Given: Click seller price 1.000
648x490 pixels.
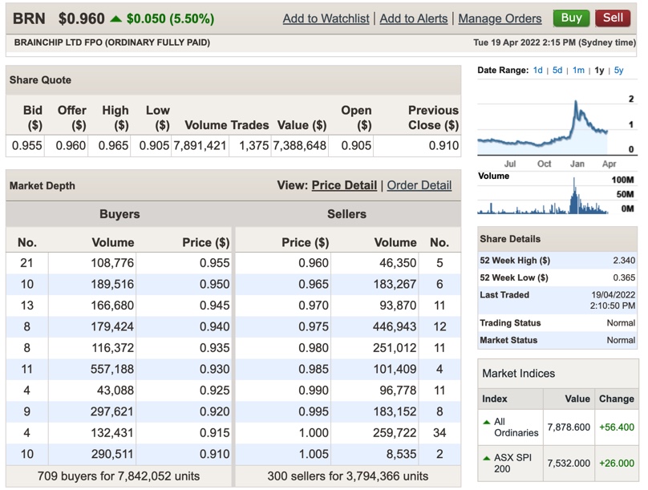Looking at the screenshot, I should 314,433.
